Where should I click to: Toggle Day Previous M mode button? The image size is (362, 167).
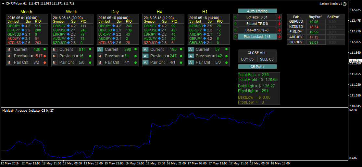point(100,56)
